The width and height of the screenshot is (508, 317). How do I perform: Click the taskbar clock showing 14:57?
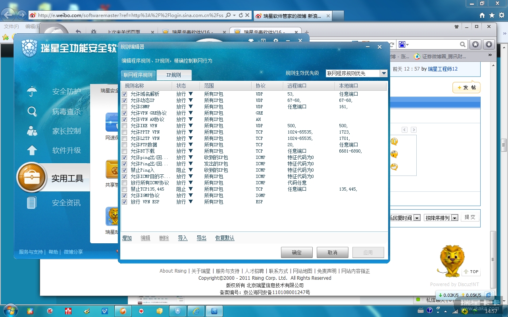(491, 311)
